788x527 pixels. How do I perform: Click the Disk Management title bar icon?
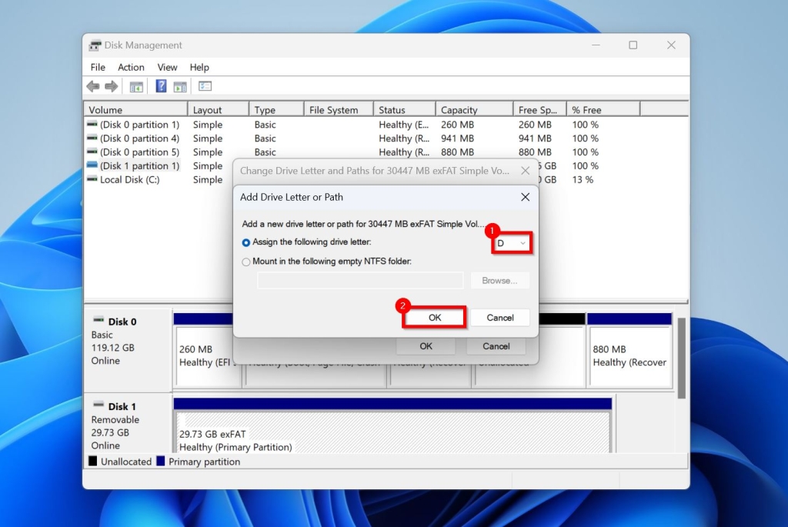(94, 45)
